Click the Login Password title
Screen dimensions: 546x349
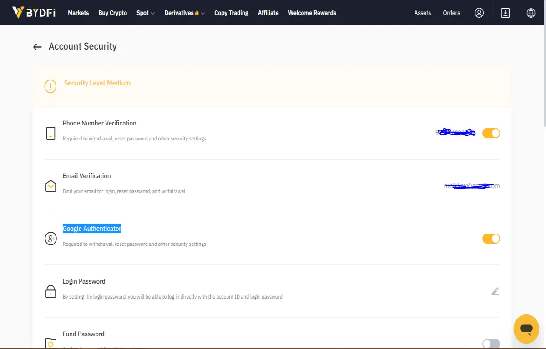tap(84, 281)
